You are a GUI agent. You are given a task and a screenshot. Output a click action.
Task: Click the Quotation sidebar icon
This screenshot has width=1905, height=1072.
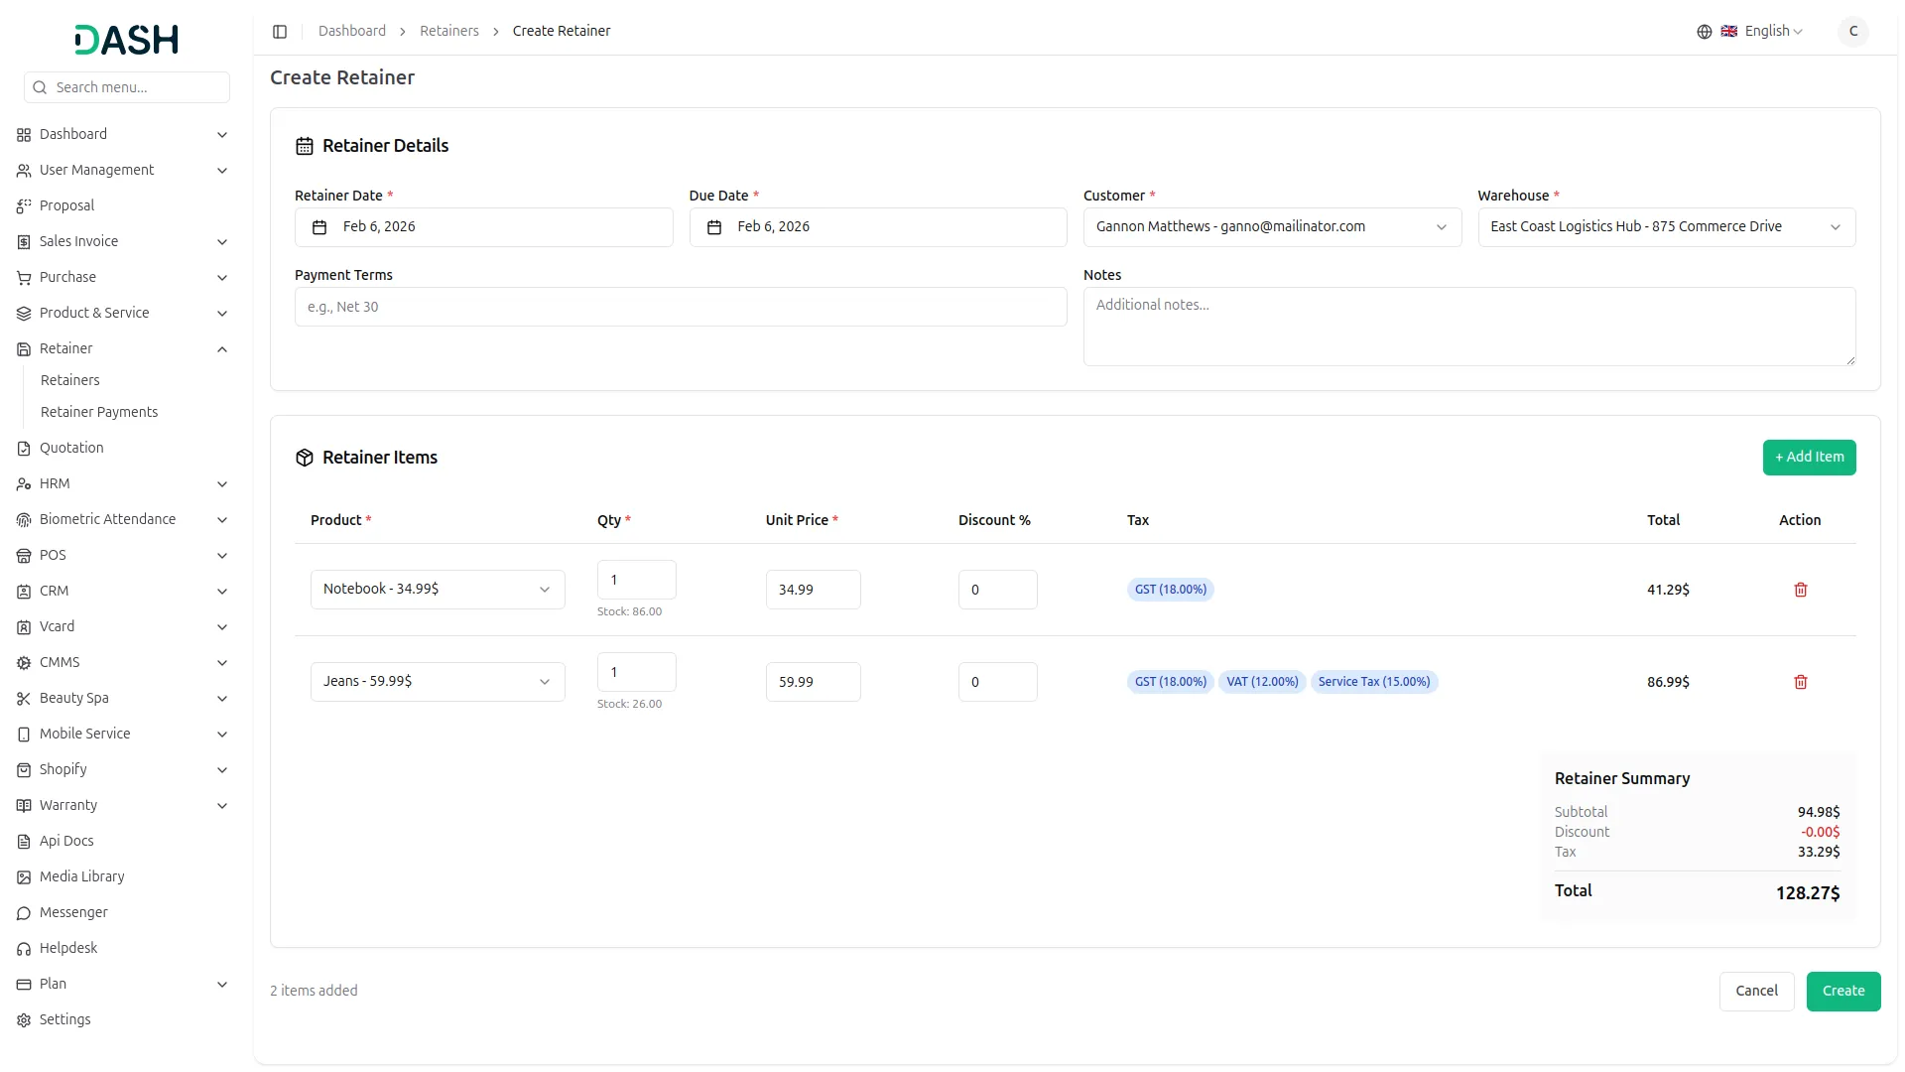coord(24,448)
